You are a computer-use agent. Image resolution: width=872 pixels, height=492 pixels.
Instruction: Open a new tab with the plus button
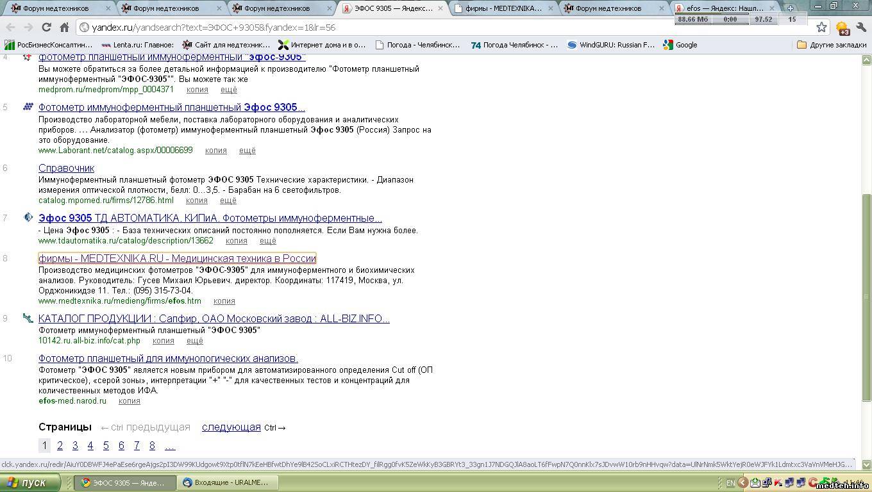[790, 8]
